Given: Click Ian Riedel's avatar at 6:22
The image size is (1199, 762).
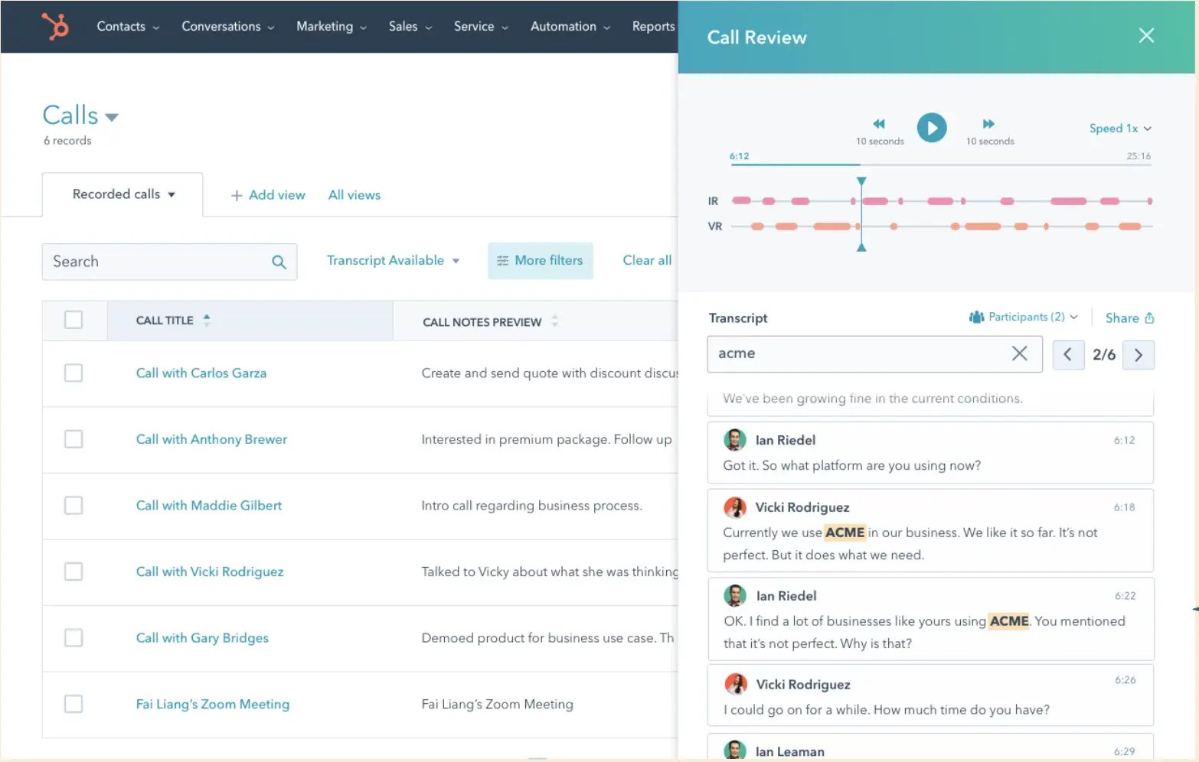Looking at the screenshot, I should click(x=735, y=596).
